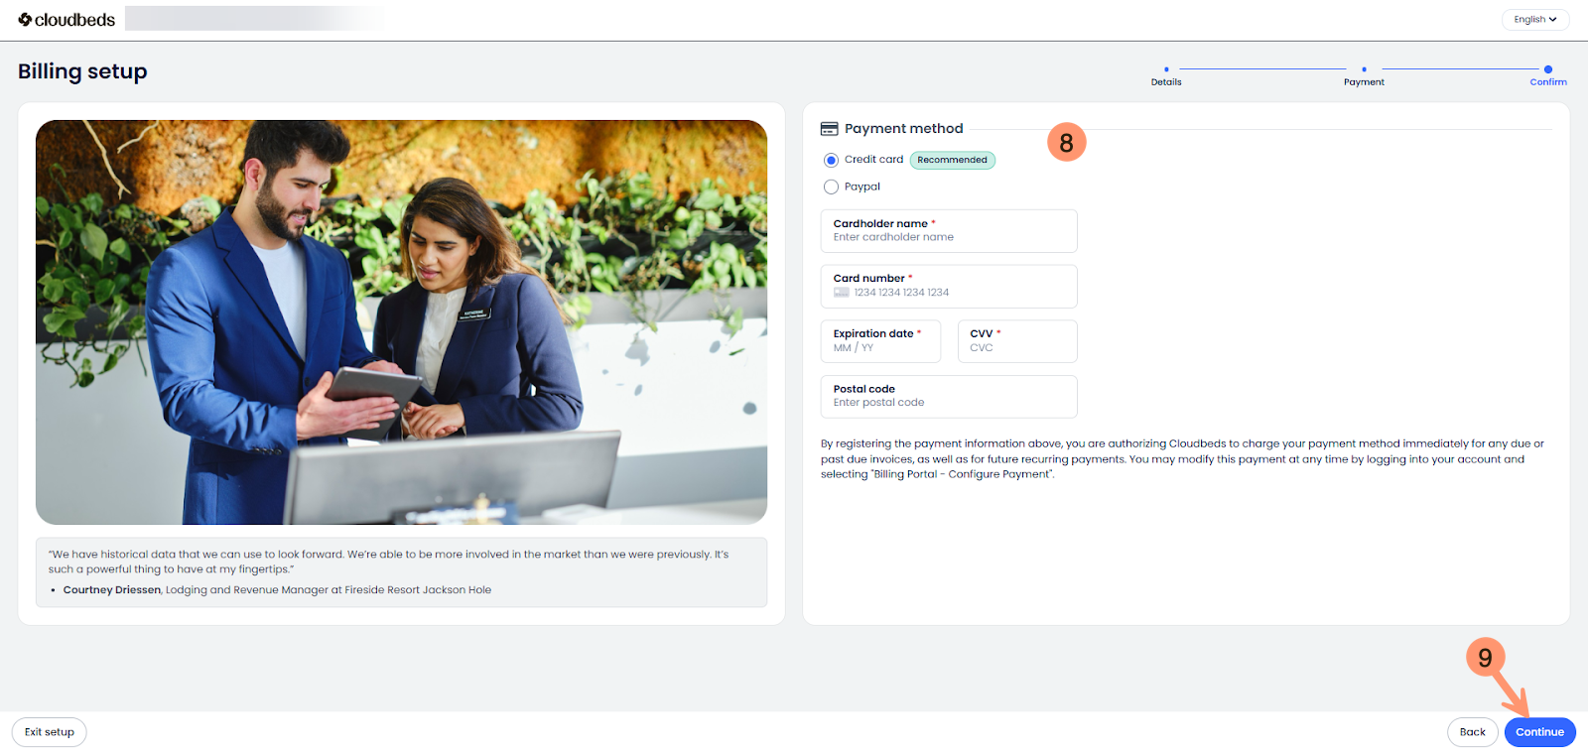Go to the Details step
Viewport: 1588px width, 753px height.
(1166, 76)
